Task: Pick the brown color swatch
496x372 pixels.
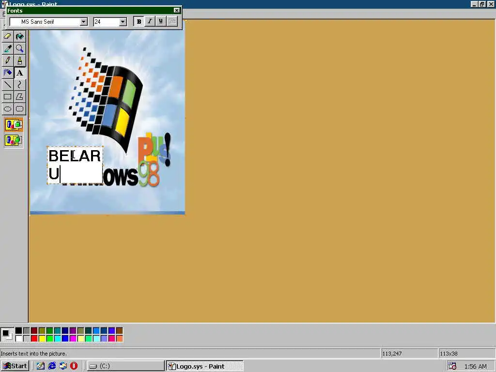Action: [119, 331]
